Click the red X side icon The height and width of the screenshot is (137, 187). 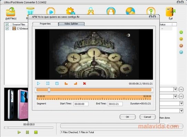(x=181, y=46)
